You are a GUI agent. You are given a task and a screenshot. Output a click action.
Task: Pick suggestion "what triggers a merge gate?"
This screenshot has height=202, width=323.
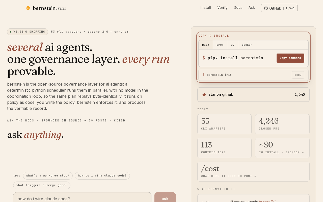[42, 185]
